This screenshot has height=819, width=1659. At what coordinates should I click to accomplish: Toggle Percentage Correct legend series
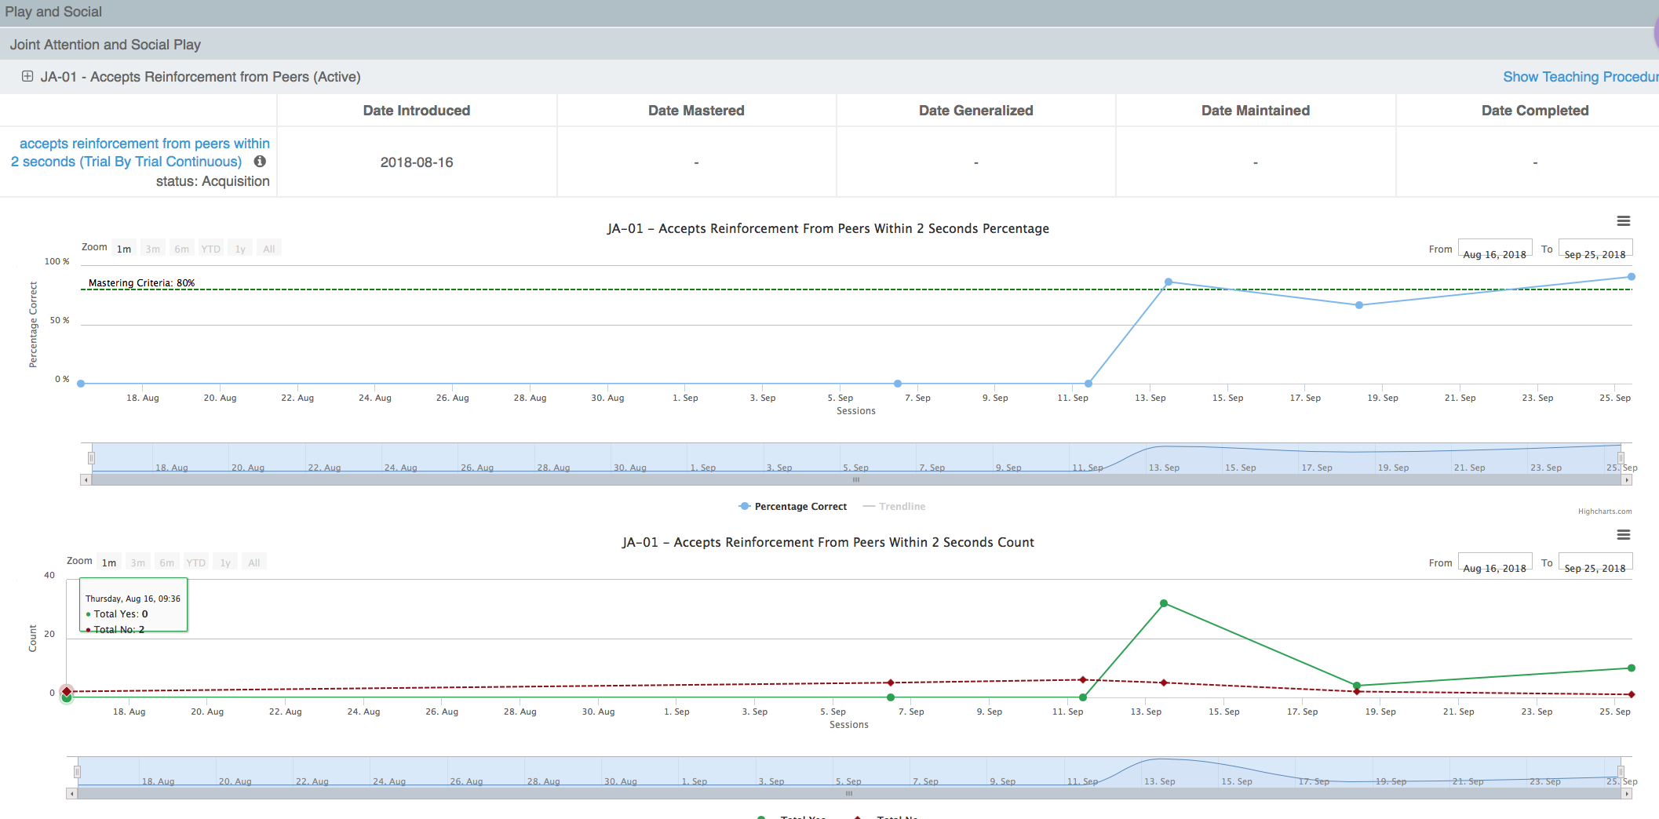click(793, 506)
